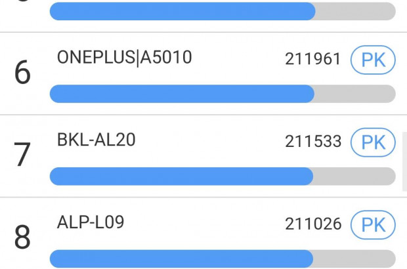This screenshot has width=407, height=269.
Task: Select rank number 6
Action: [22, 73]
